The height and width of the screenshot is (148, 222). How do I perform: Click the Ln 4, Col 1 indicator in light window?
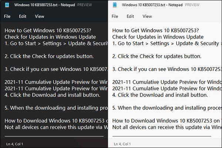pyautogui.click(x=122, y=143)
